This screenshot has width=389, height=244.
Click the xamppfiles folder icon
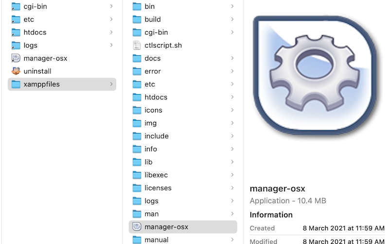tap(16, 84)
